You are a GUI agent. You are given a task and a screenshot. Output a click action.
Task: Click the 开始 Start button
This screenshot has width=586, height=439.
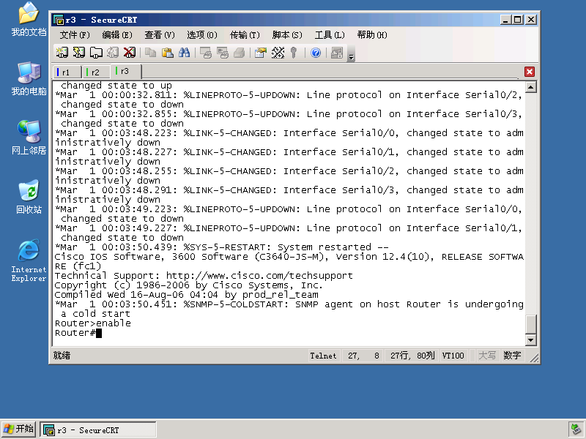pos(18,429)
